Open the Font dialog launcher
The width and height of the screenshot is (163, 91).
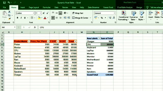[x=49, y=22]
